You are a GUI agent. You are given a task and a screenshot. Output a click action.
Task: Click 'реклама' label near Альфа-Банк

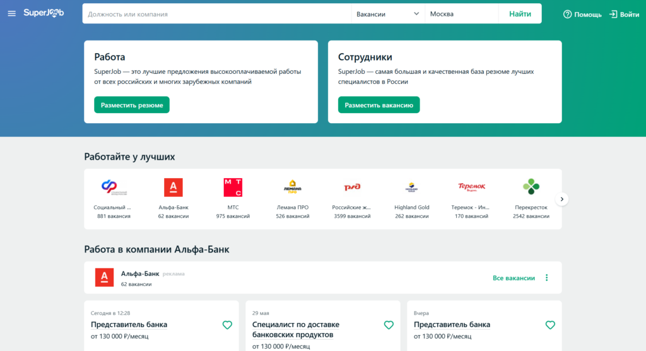coord(173,274)
